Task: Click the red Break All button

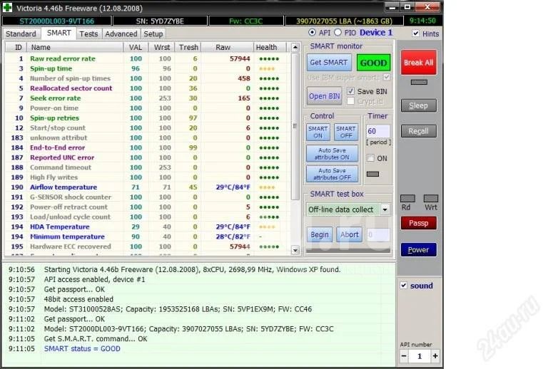Action: tap(418, 63)
